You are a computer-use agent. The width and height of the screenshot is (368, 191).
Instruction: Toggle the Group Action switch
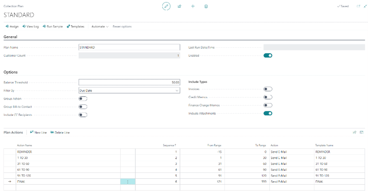click(83, 99)
